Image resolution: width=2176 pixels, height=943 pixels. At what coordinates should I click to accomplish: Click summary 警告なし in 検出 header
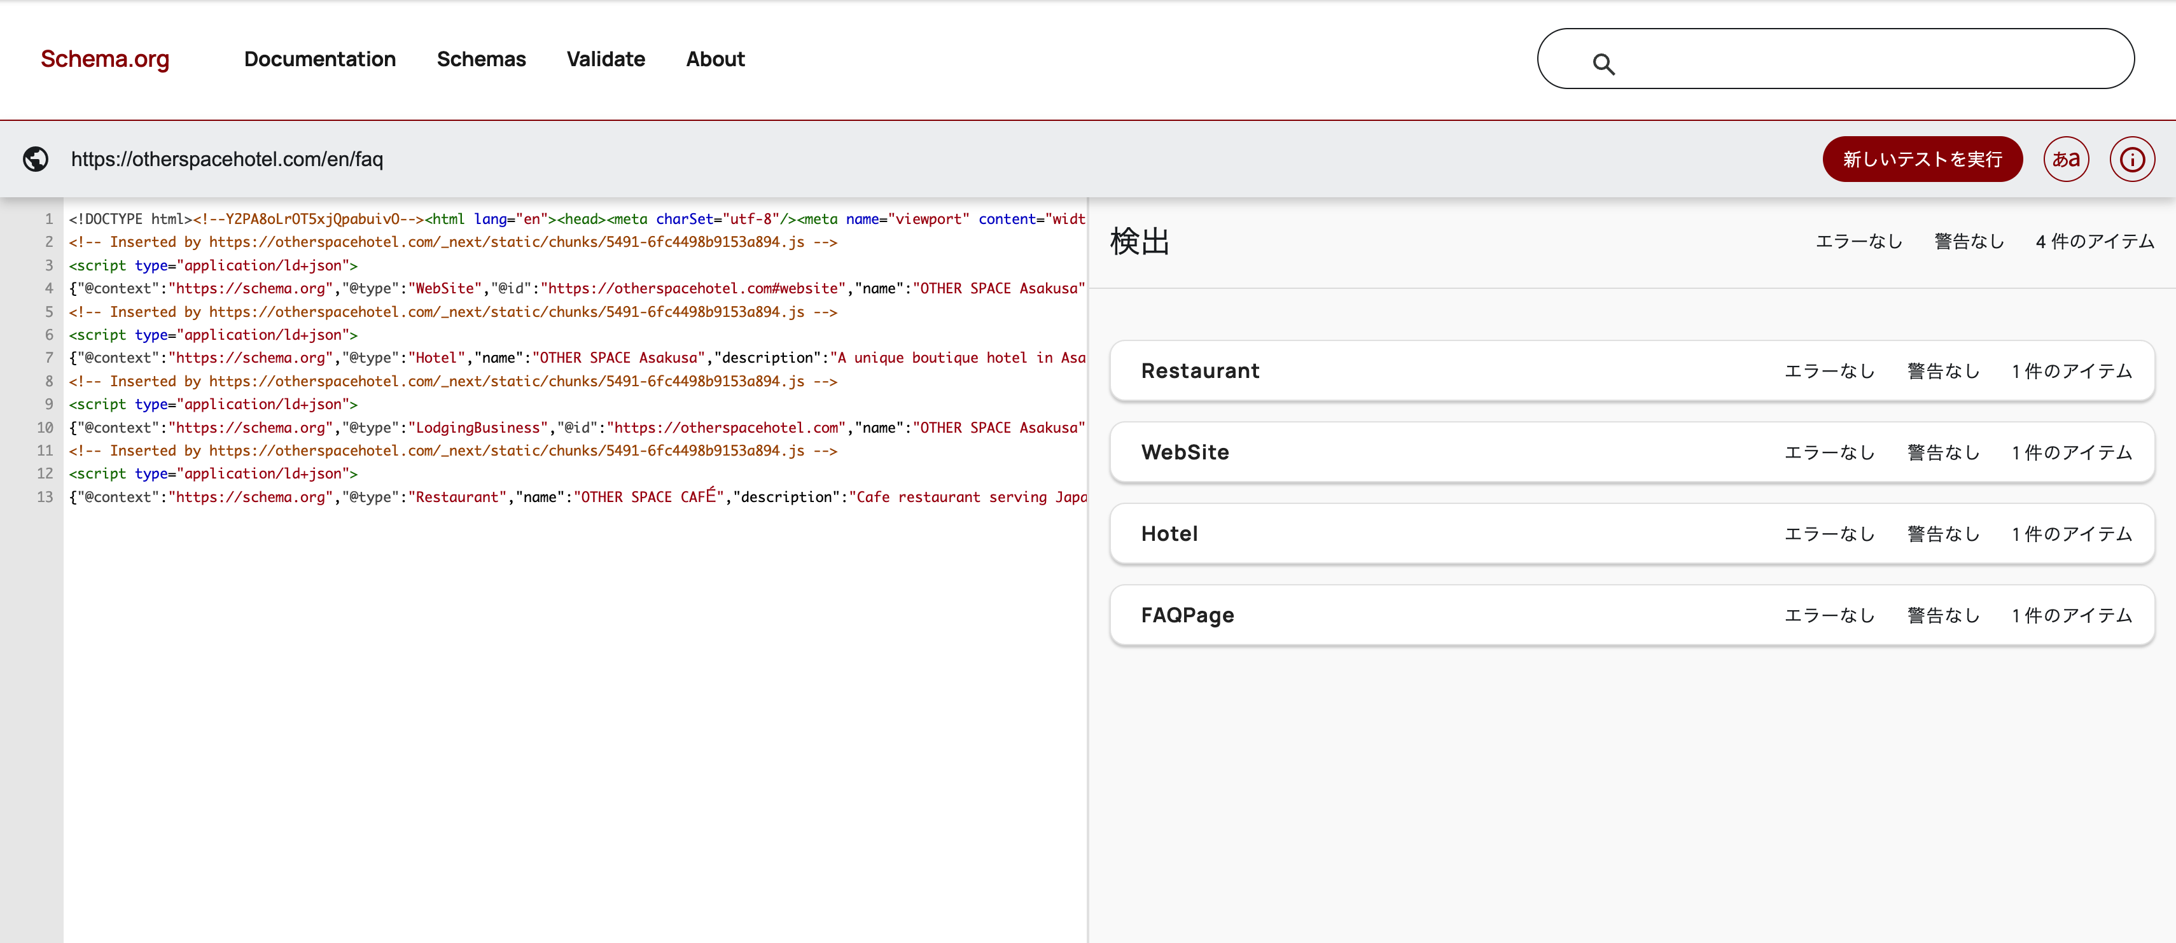1968,242
